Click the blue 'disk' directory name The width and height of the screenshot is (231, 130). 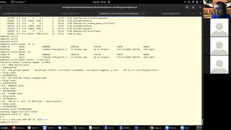coord(45,120)
